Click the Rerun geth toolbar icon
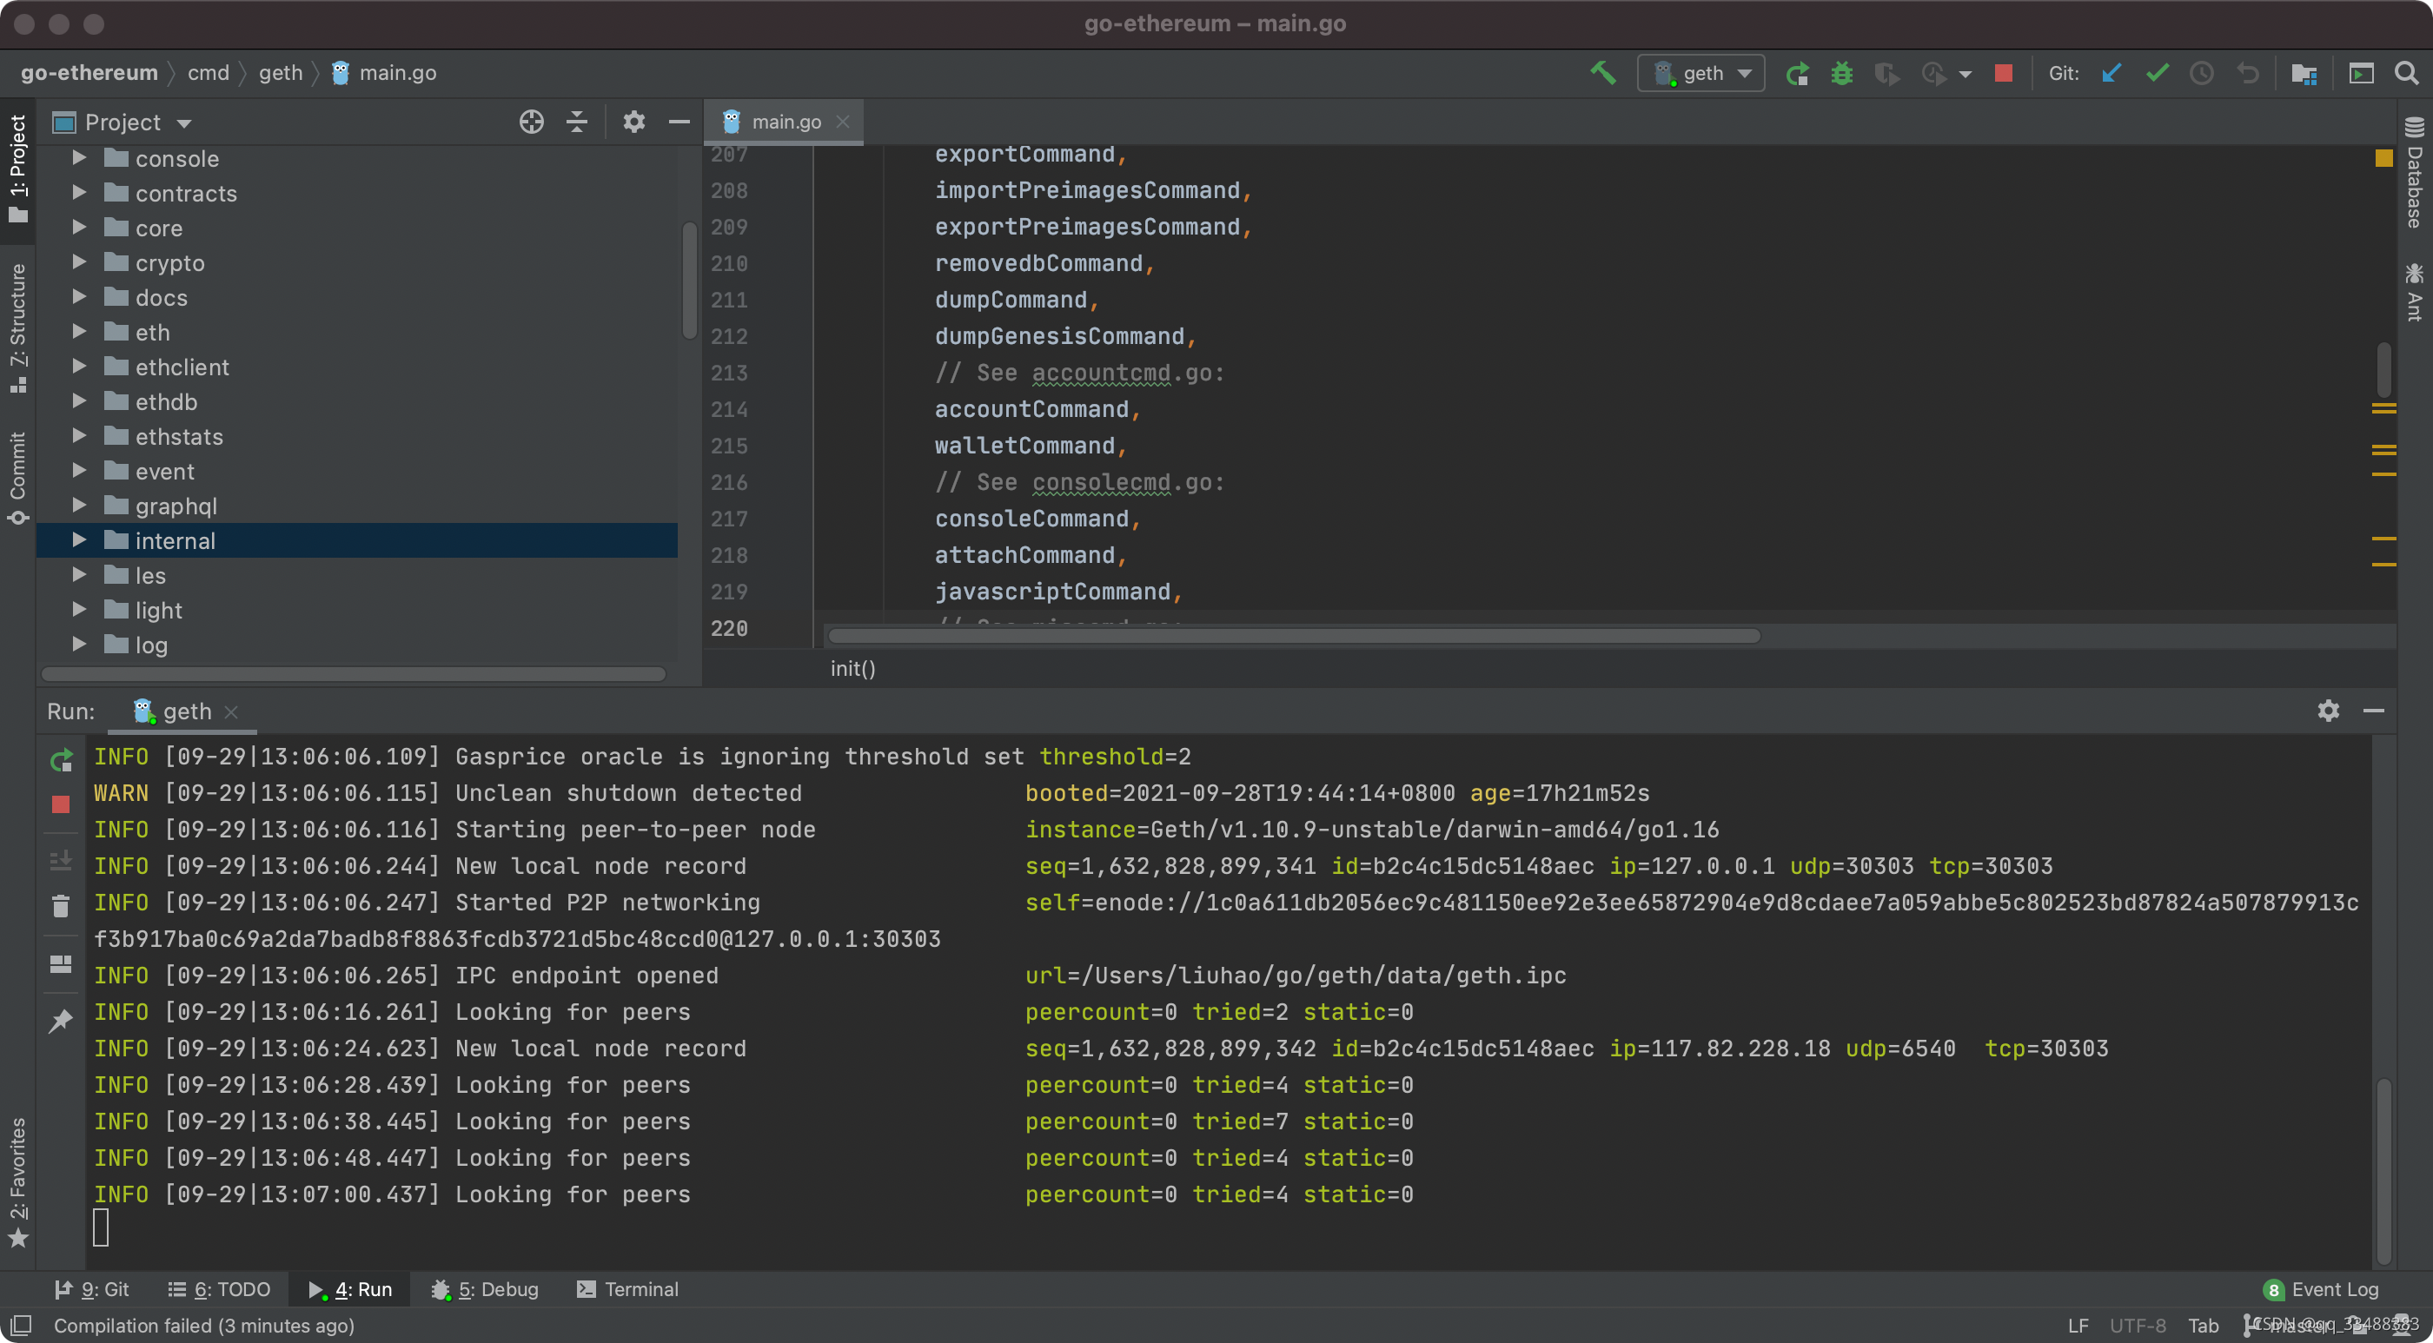Image resolution: width=2433 pixels, height=1343 pixels. (1796, 73)
